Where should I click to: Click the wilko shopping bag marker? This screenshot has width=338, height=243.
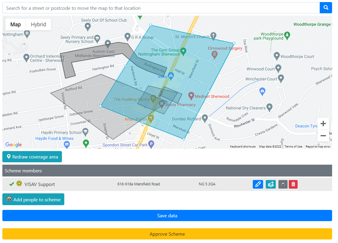(171, 76)
